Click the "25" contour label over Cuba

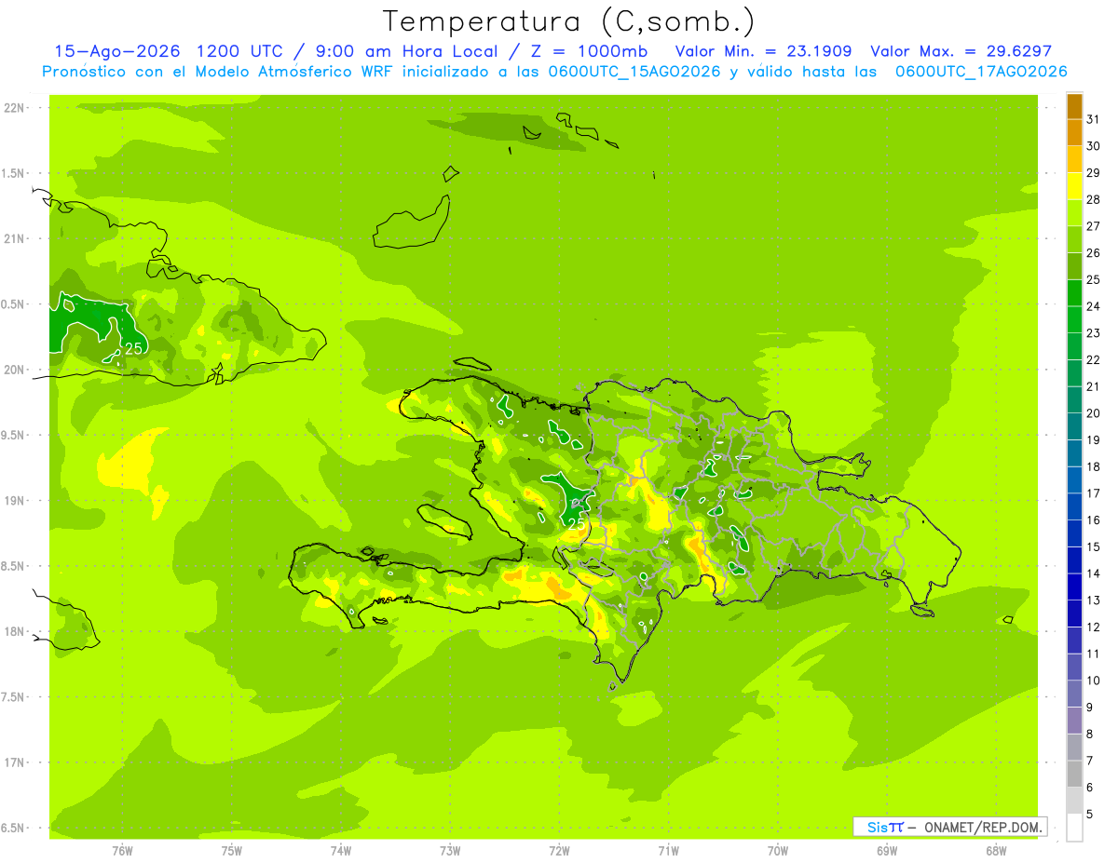(134, 349)
